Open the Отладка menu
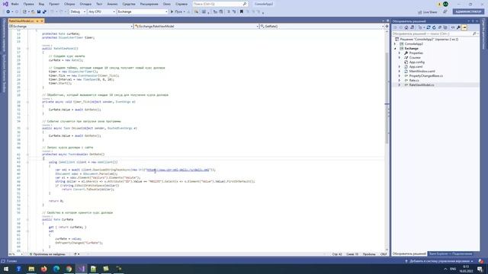Viewport: 488px width, 274px height. point(85,4)
